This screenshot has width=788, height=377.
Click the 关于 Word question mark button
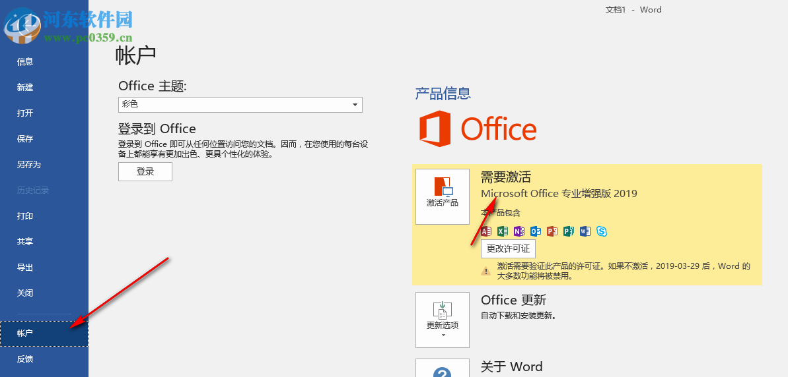[443, 368]
